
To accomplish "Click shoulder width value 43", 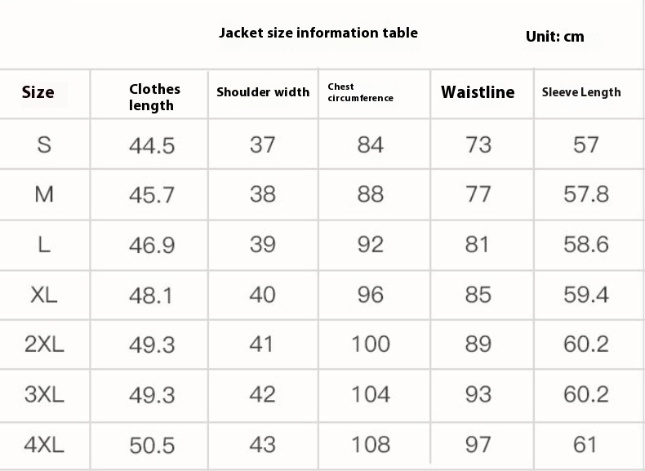I will [262, 445].
